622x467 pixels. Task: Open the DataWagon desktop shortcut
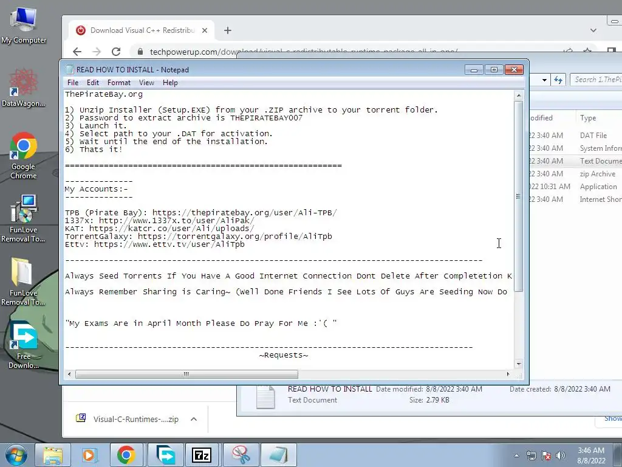coord(24,88)
